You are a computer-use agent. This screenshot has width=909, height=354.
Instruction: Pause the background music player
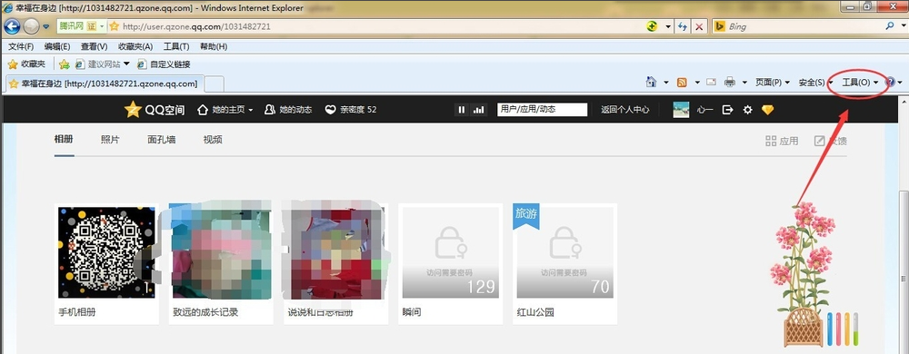462,109
